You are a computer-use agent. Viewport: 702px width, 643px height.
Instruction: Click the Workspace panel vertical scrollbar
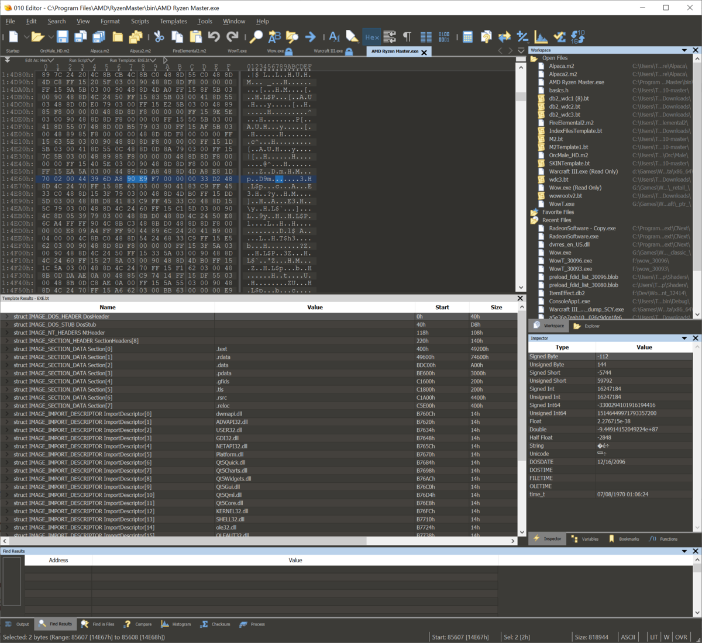pos(697,186)
